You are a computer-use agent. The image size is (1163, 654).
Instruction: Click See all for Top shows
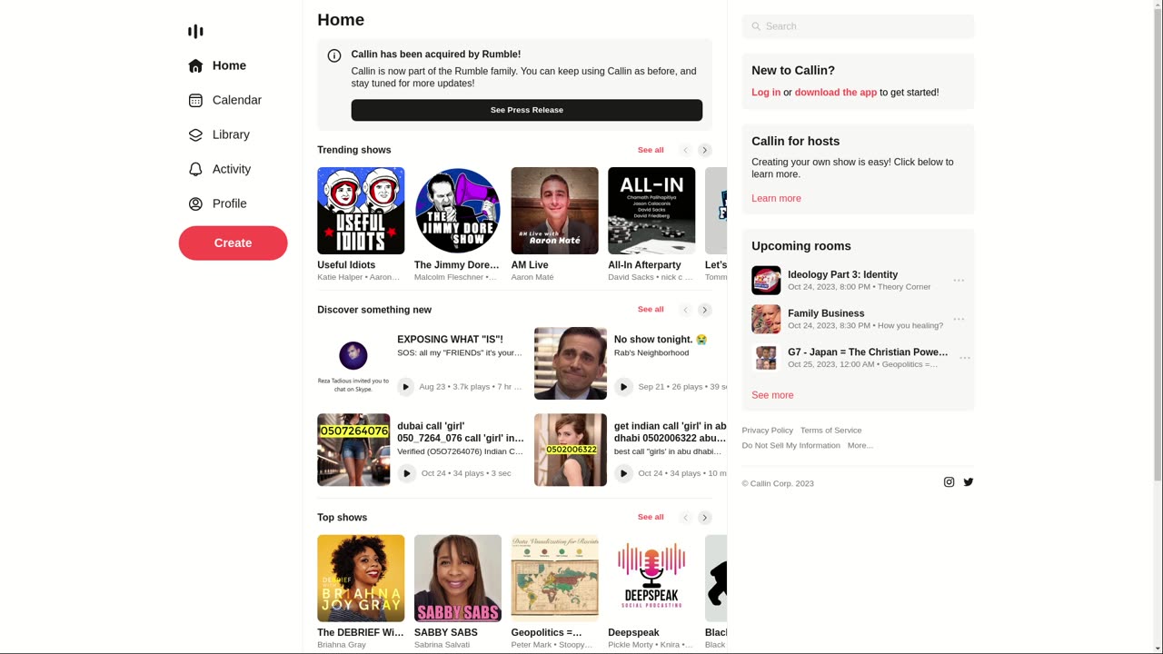pos(651,517)
